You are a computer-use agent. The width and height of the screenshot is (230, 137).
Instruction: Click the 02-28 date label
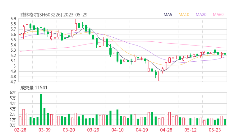20,130
